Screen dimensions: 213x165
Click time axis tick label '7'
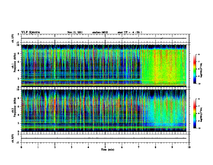coord(139,147)
